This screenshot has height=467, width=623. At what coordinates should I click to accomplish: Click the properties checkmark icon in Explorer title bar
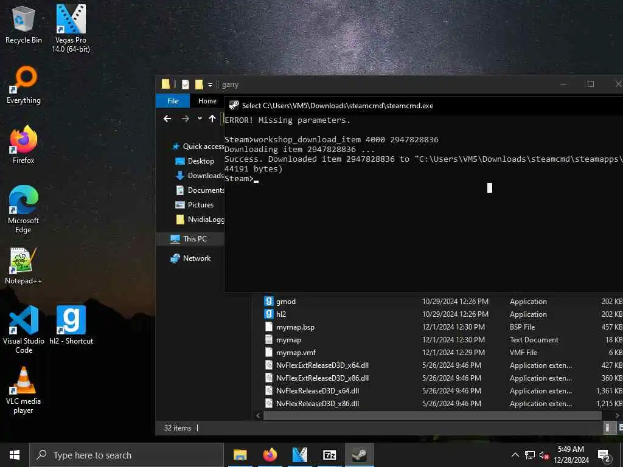[186, 84]
